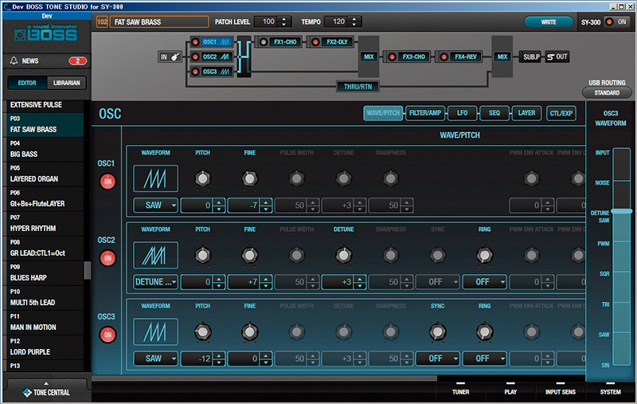The width and height of the screenshot is (637, 404).
Task: Open OSC3 SYNC OFF dropdown
Action: (x=437, y=359)
